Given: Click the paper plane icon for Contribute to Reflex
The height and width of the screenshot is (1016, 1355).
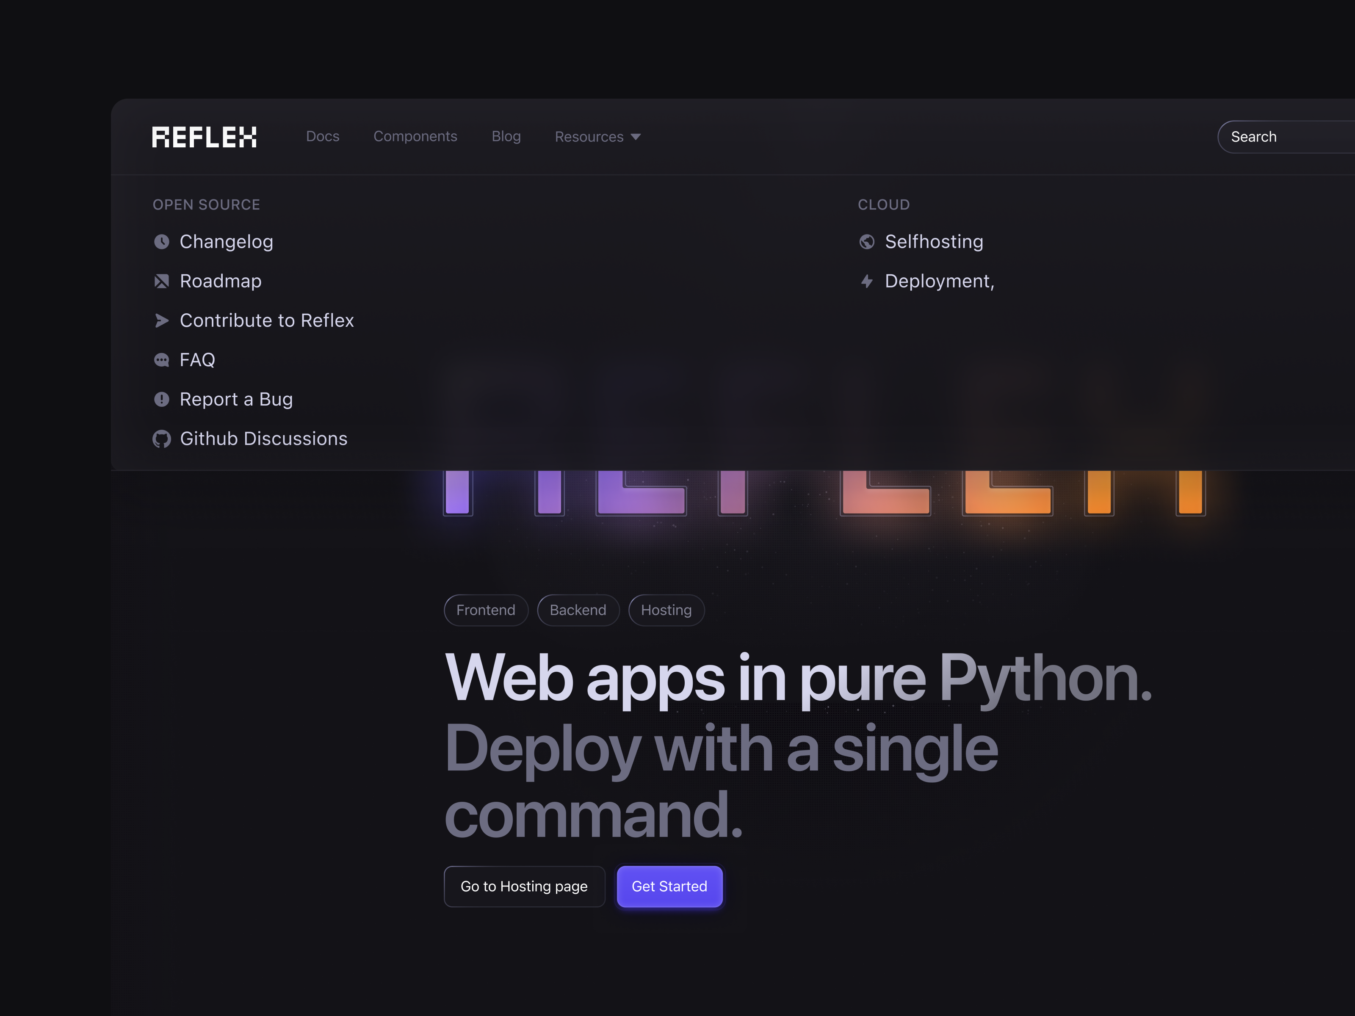Looking at the screenshot, I should (x=162, y=320).
